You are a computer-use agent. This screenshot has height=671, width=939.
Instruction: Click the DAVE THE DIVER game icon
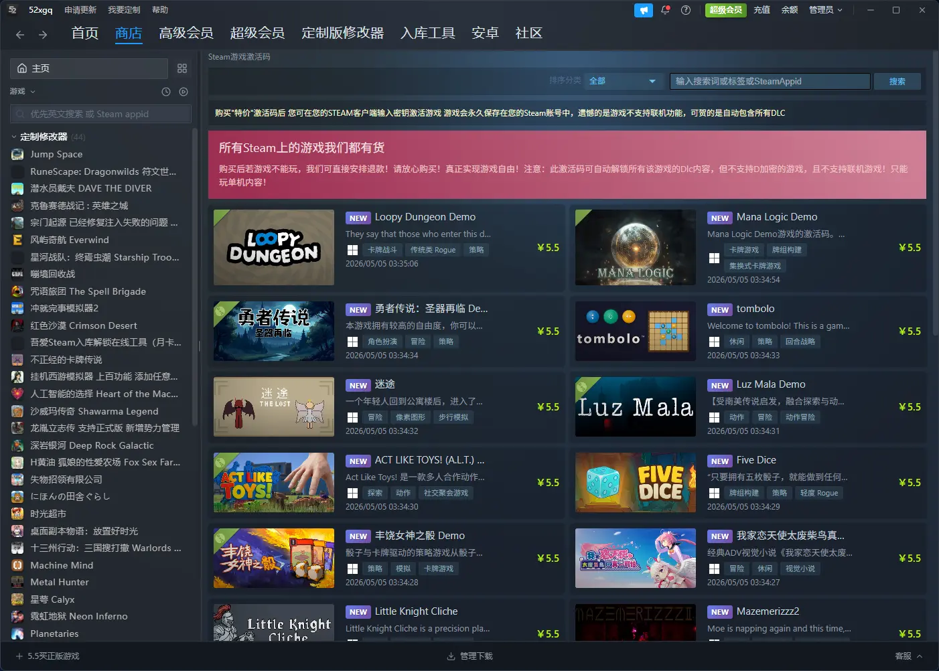point(17,188)
